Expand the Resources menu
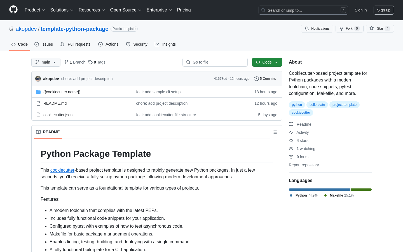The image size is (403, 252). click(92, 10)
